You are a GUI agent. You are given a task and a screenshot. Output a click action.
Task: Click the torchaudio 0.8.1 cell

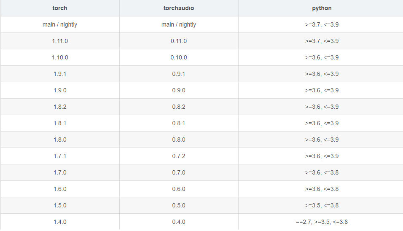point(179,124)
